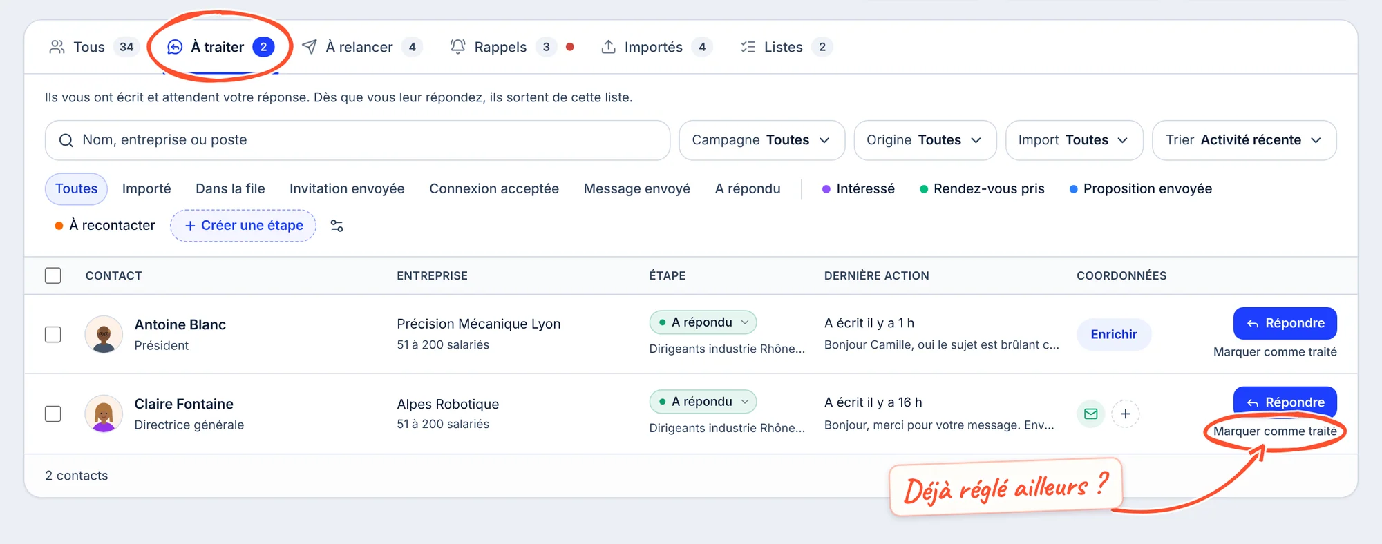The width and height of the screenshot is (1382, 544).
Task: Expand the Import filter dropdown
Action: pyautogui.click(x=1074, y=140)
